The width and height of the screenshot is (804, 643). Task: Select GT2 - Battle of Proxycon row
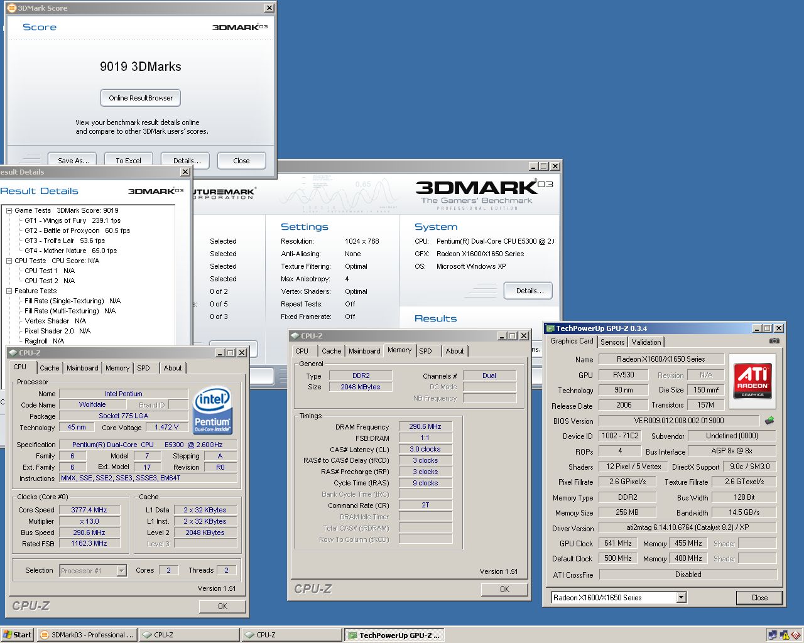click(x=77, y=230)
